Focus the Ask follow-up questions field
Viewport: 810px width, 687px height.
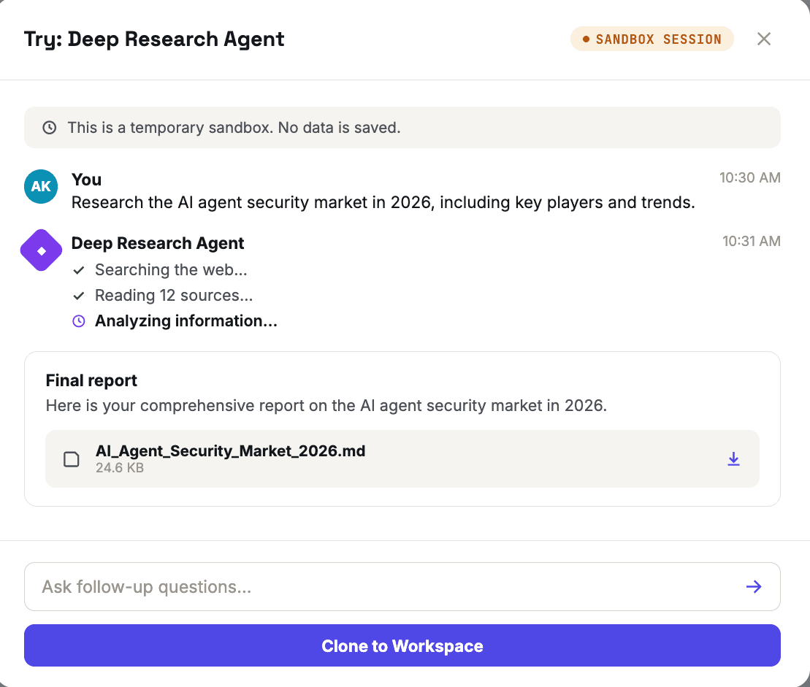(402, 587)
